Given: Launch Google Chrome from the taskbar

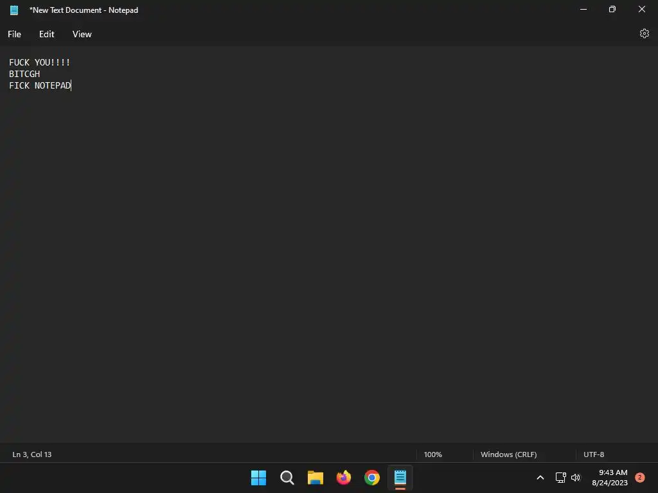Looking at the screenshot, I should [372, 478].
